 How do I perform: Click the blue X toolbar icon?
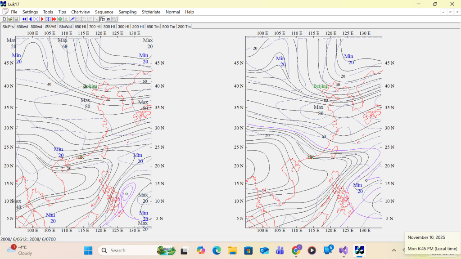point(36,19)
